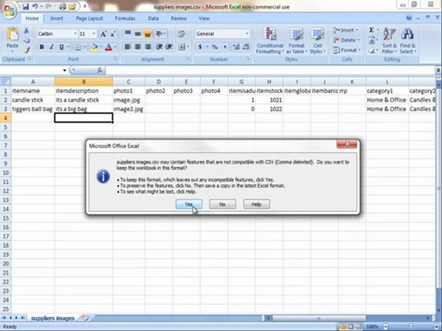Switch to the Page Layout tab
The height and width of the screenshot is (331, 442).
89,18
